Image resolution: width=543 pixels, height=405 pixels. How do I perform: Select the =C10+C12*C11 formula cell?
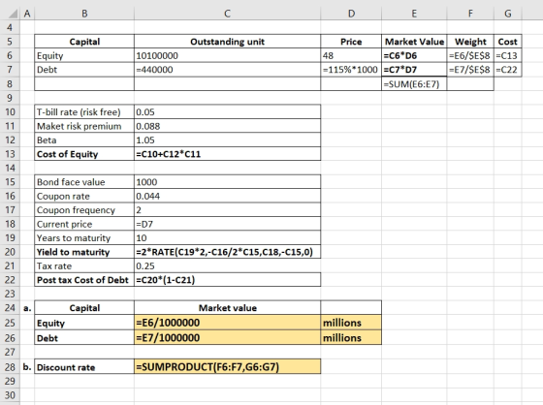coord(227,154)
